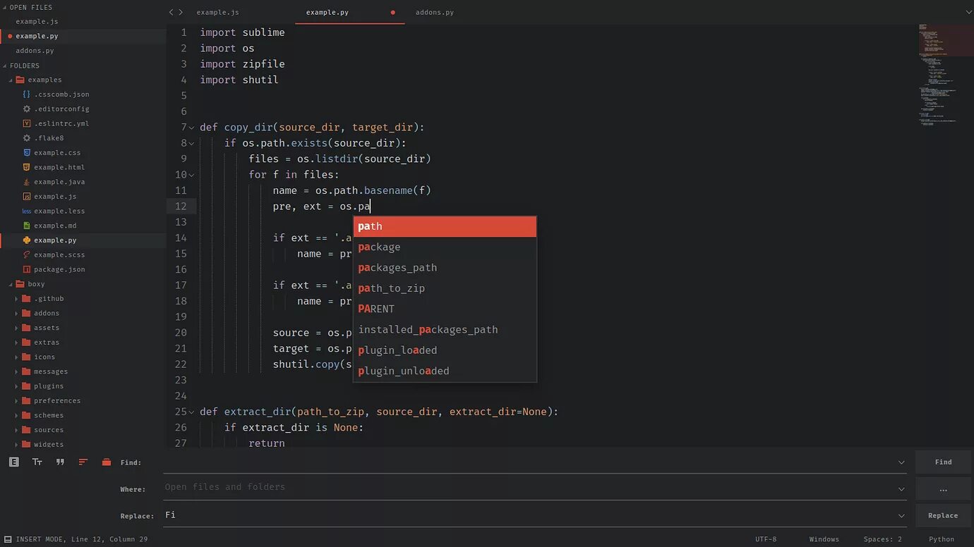Viewport: 974px width, 547px height.
Task: Choose 'packages_path' autocomplete suggestion
Action: (x=445, y=268)
